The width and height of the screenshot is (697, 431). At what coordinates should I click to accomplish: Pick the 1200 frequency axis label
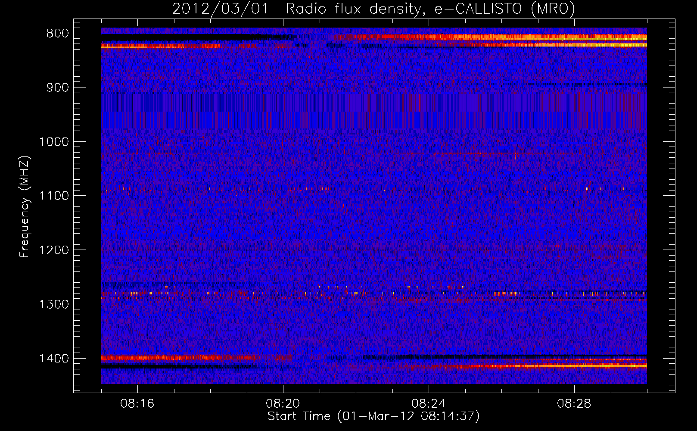coord(54,250)
